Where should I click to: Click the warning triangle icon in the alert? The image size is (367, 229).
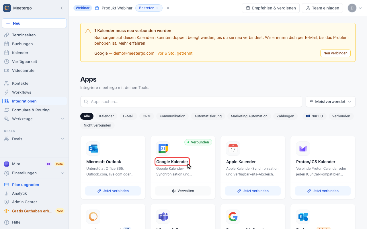[x=88, y=31]
